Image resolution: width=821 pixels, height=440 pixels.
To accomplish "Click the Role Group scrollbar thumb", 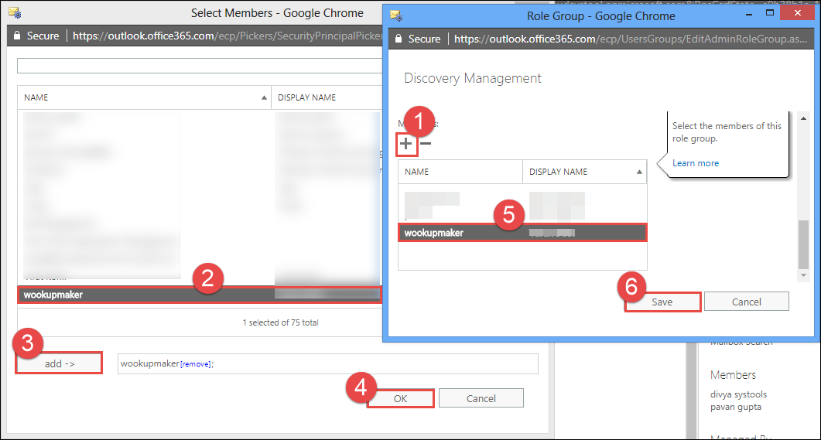I will pyautogui.click(x=803, y=244).
